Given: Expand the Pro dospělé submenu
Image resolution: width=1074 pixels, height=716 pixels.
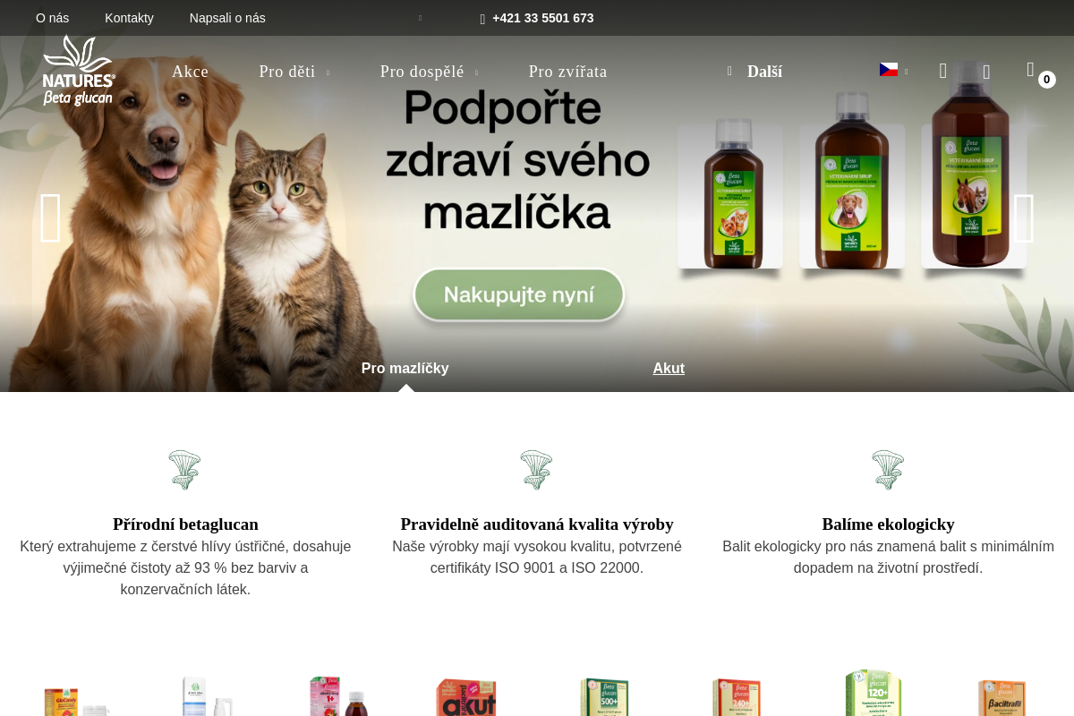Looking at the screenshot, I should tap(429, 72).
